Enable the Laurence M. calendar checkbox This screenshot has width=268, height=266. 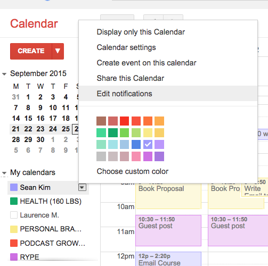[14, 215]
